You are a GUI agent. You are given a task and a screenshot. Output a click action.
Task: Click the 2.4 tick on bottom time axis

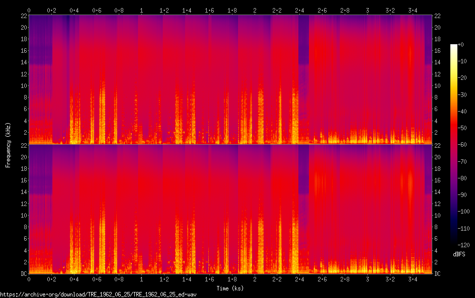pyautogui.click(x=299, y=279)
